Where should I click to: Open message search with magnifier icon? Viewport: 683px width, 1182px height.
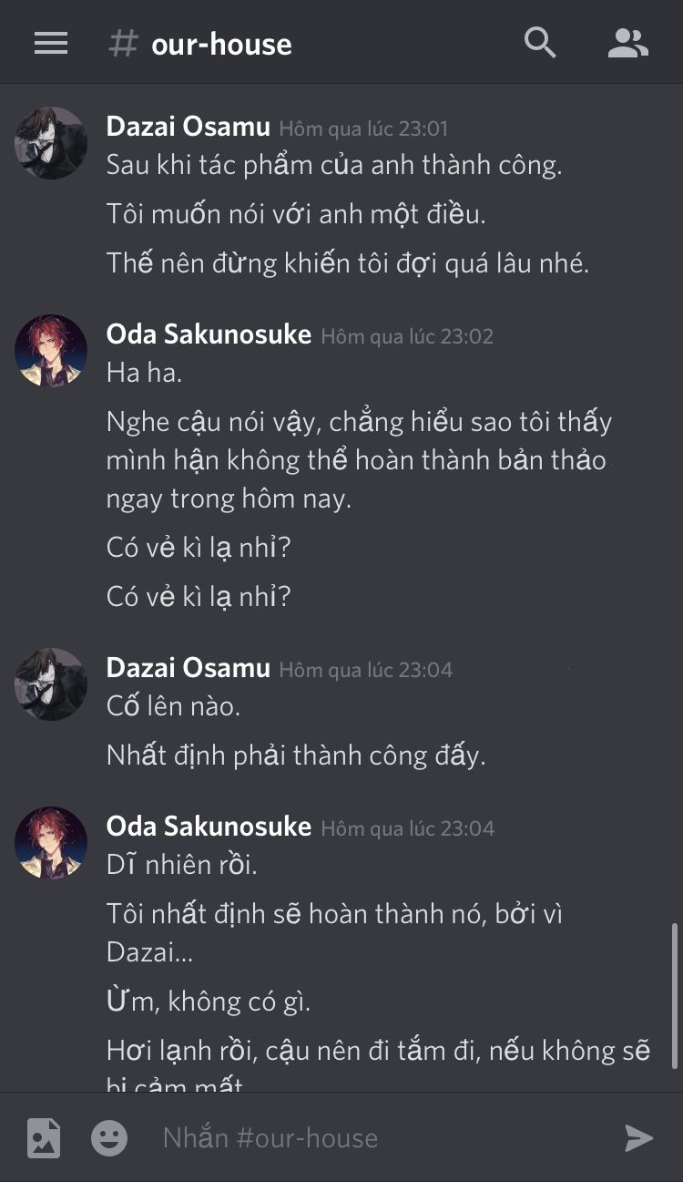click(x=539, y=42)
